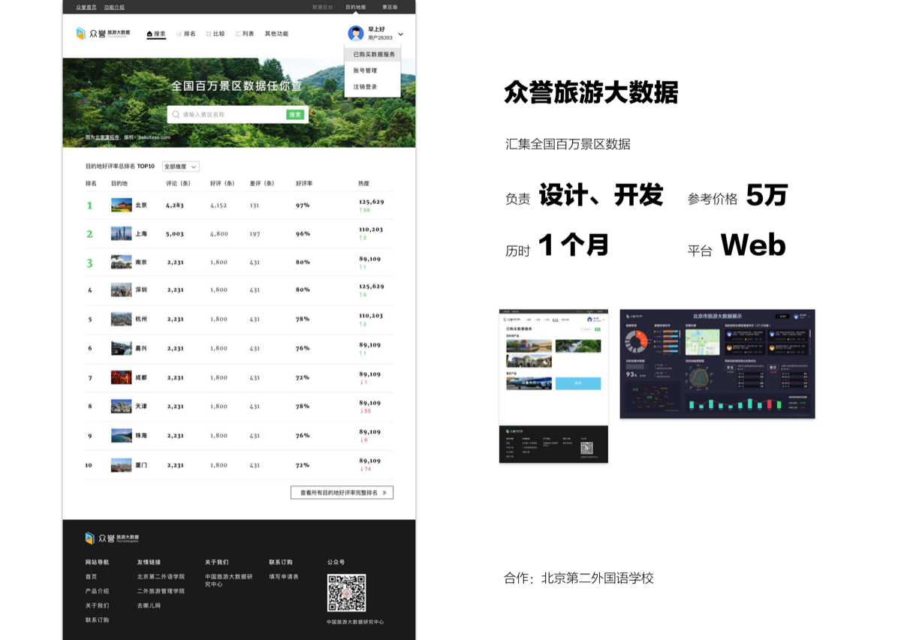Open the 填写申请表 footer link
This screenshot has width=901, height=640.
(284, 576)
